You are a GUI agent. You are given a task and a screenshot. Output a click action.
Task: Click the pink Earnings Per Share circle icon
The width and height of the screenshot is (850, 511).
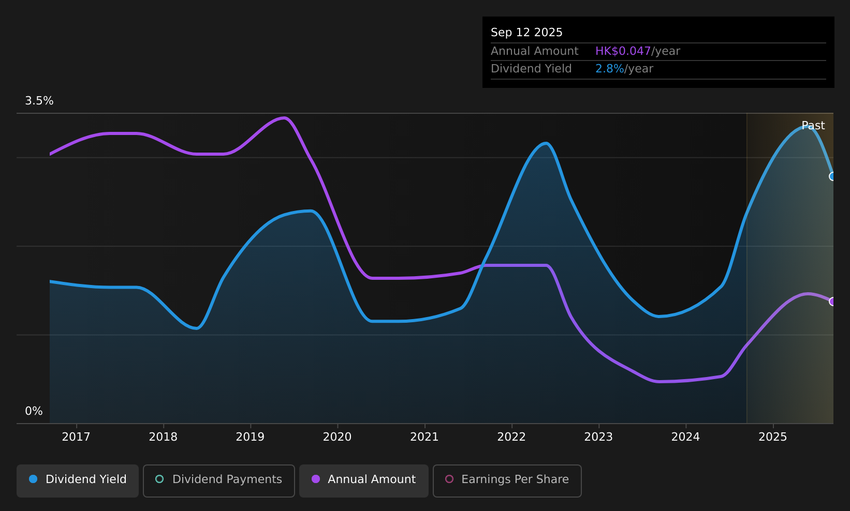(x=449, y=479)
